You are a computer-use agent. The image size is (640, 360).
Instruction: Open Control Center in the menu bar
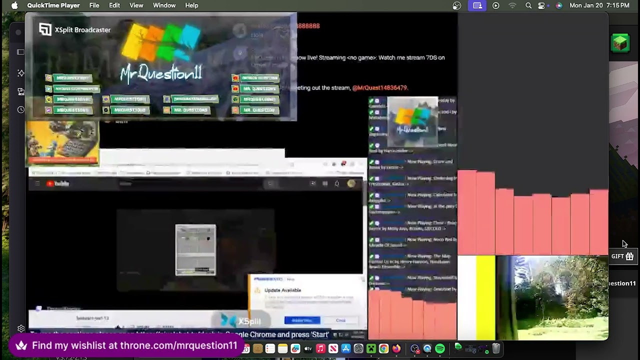coord(541,5)
